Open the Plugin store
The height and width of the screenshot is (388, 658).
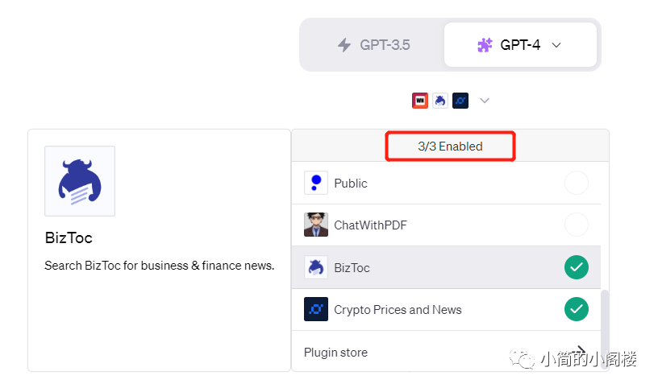[x=335, y=353]
